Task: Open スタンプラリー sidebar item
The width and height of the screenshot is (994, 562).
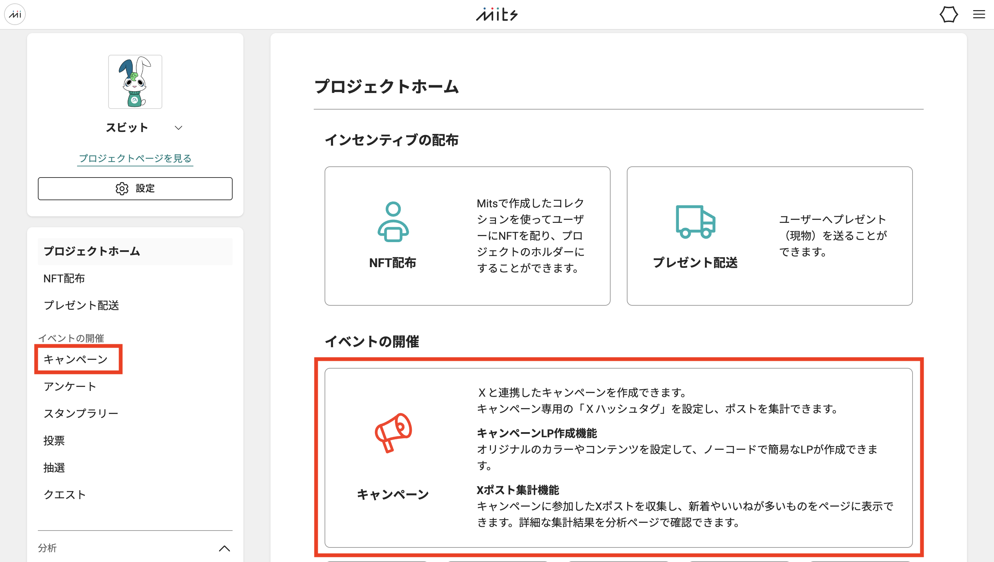Action: click(x=81, y=414)
